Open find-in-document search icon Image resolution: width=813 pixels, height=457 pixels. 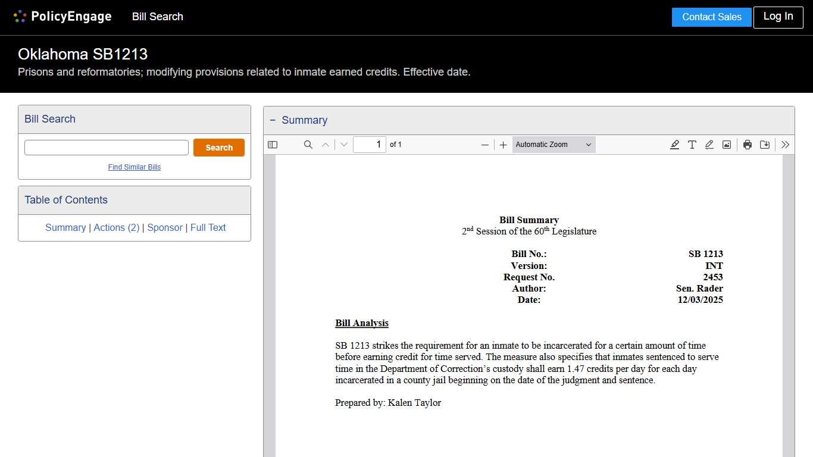click(x=308, y=145)
